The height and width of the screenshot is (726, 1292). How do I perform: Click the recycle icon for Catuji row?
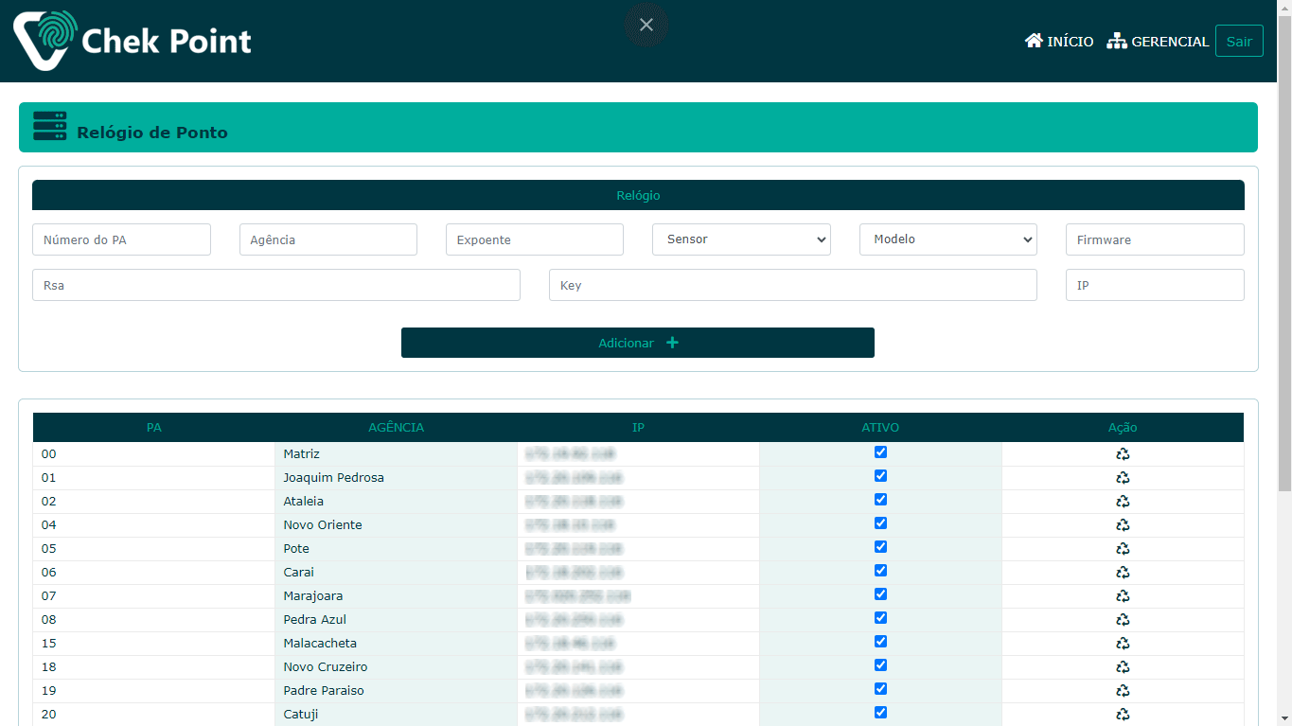1123,715
